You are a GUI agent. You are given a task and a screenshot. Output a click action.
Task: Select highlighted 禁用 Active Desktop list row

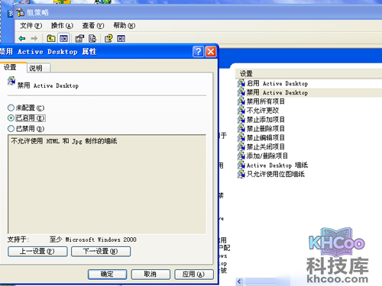pyautogui.click(x=309, y=92)
